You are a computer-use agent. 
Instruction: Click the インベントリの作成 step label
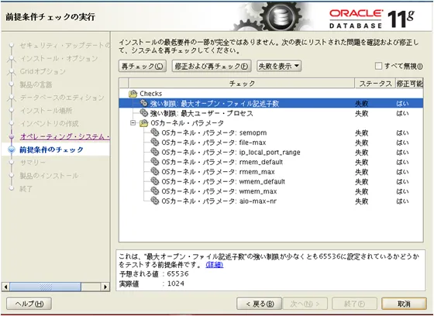pyautogui.click(x=50, y=123)
